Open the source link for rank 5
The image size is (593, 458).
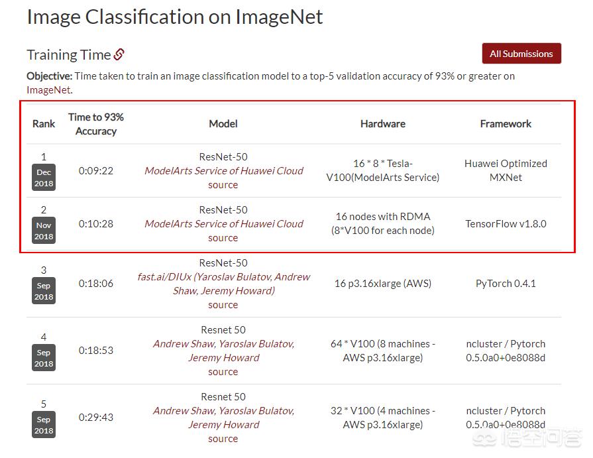tap(223, 439)
